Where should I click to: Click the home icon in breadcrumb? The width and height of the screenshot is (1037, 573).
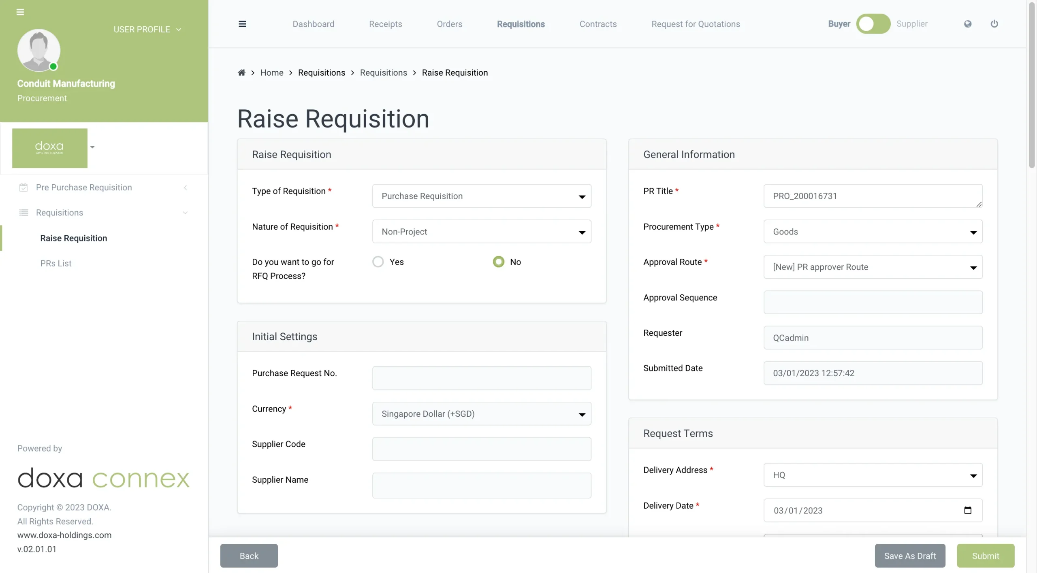click(x=241, y=72)
